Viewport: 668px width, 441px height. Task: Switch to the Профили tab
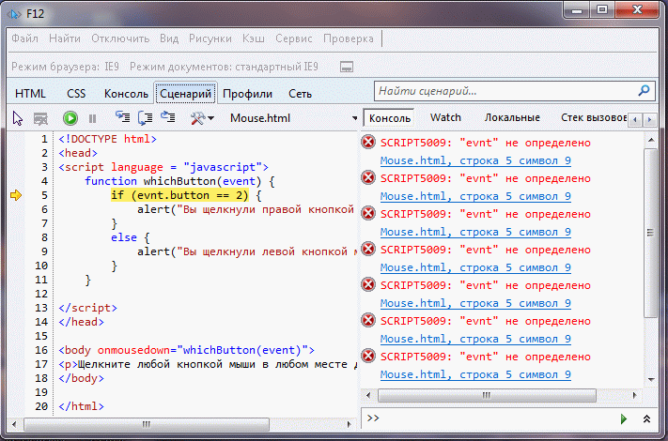(x=248, y=93)
